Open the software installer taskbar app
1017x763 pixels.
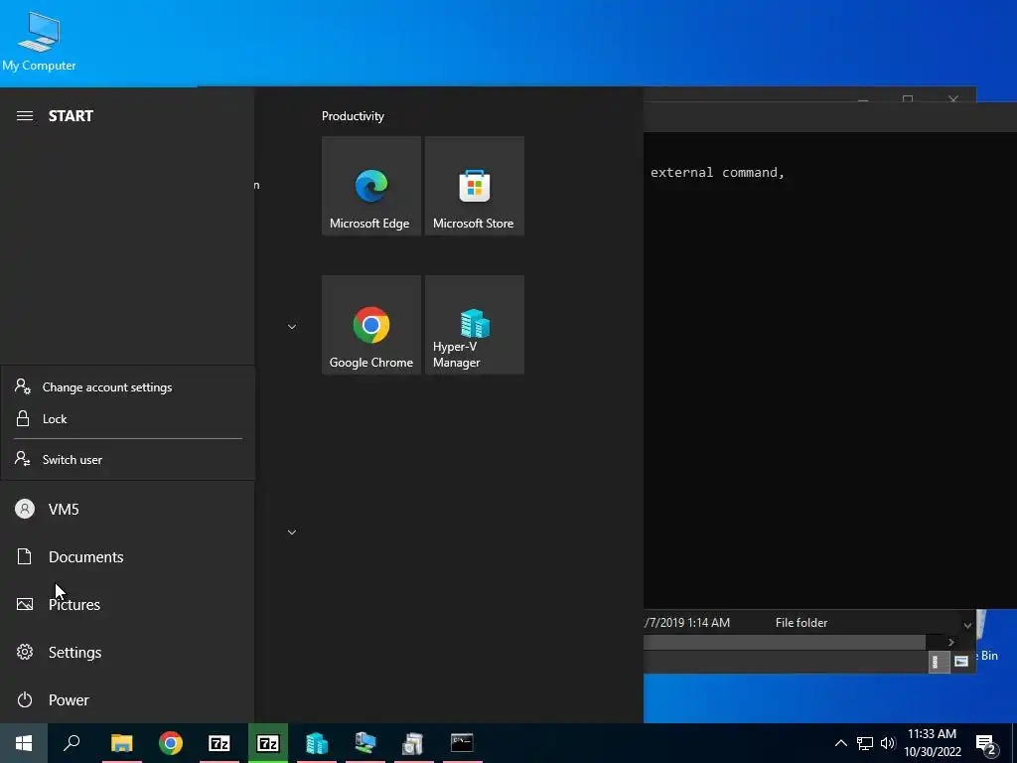click(x=412, y=743)
